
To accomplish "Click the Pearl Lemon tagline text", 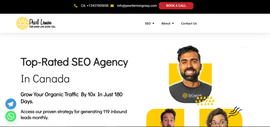I will click(42, 27).
